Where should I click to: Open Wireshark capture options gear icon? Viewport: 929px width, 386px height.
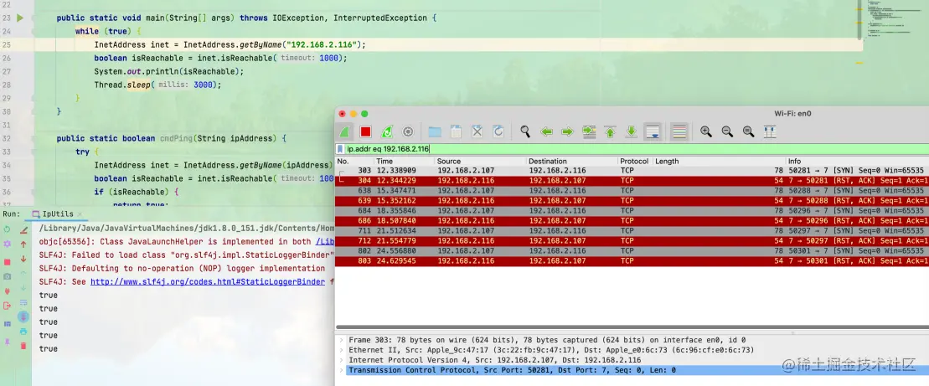coord(408,131)
